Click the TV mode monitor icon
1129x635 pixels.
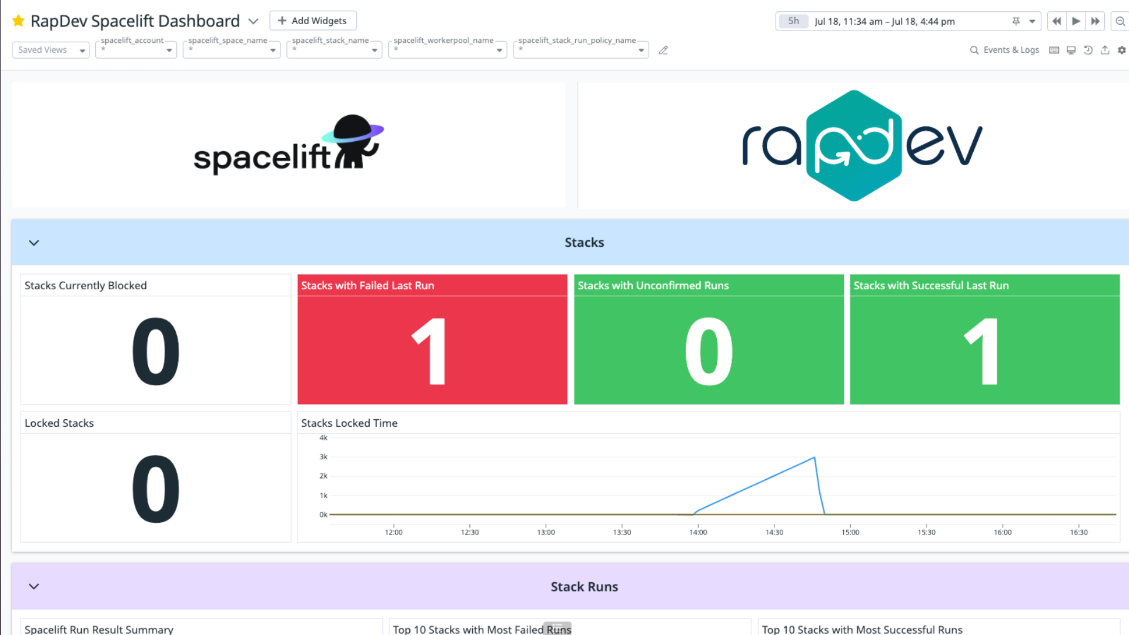click(1071, 51)
